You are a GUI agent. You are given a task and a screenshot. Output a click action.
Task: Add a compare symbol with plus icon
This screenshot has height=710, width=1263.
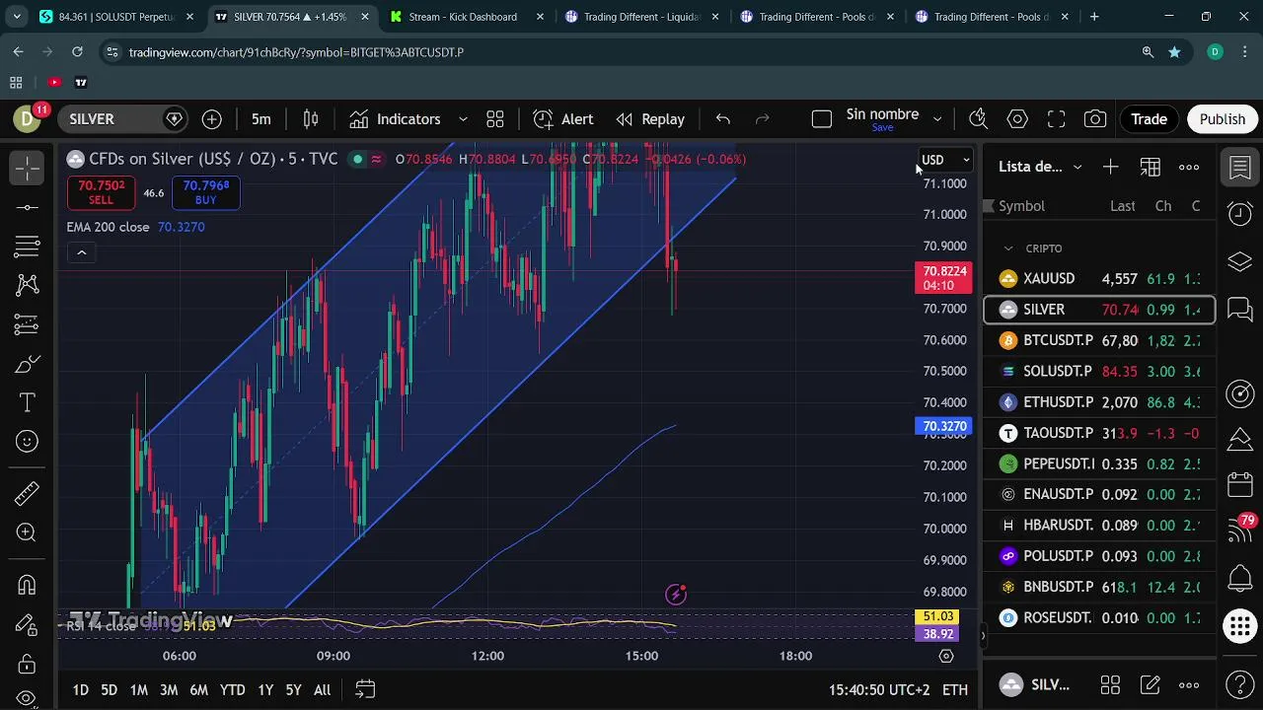(212, 119)
